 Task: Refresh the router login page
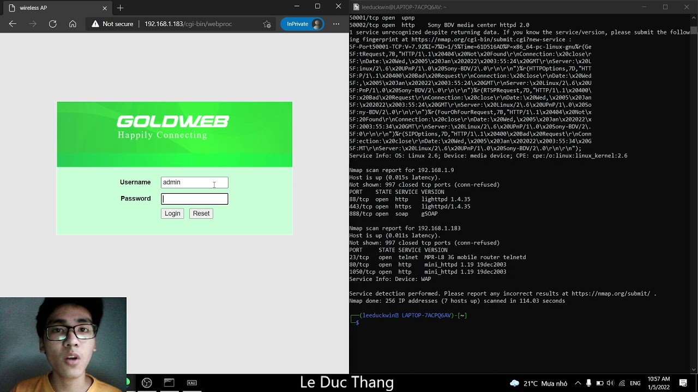point(53,24)
